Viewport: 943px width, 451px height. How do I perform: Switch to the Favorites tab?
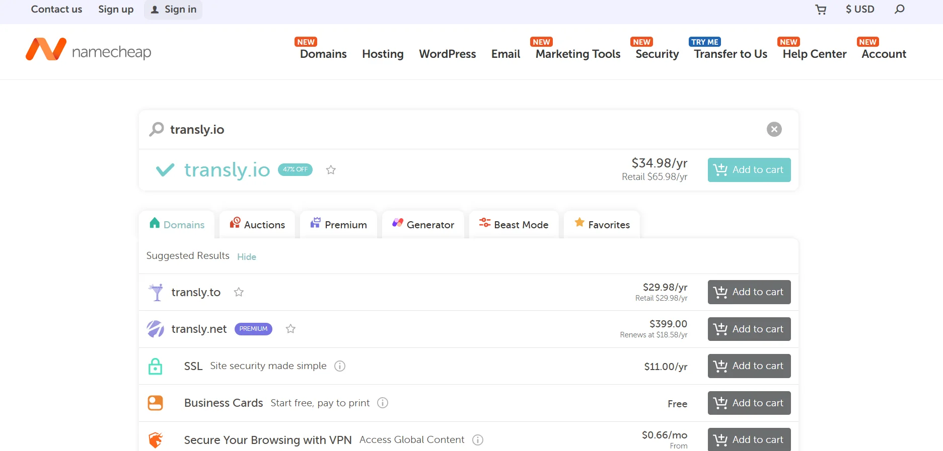coord(602,224)
